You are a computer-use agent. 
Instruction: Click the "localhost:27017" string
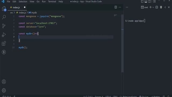pos(45,23)
